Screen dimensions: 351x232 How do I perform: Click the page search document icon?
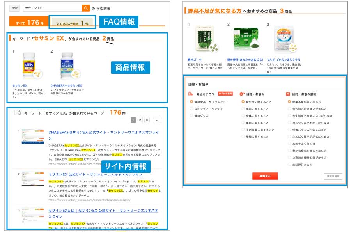click(x=18, y=113)
